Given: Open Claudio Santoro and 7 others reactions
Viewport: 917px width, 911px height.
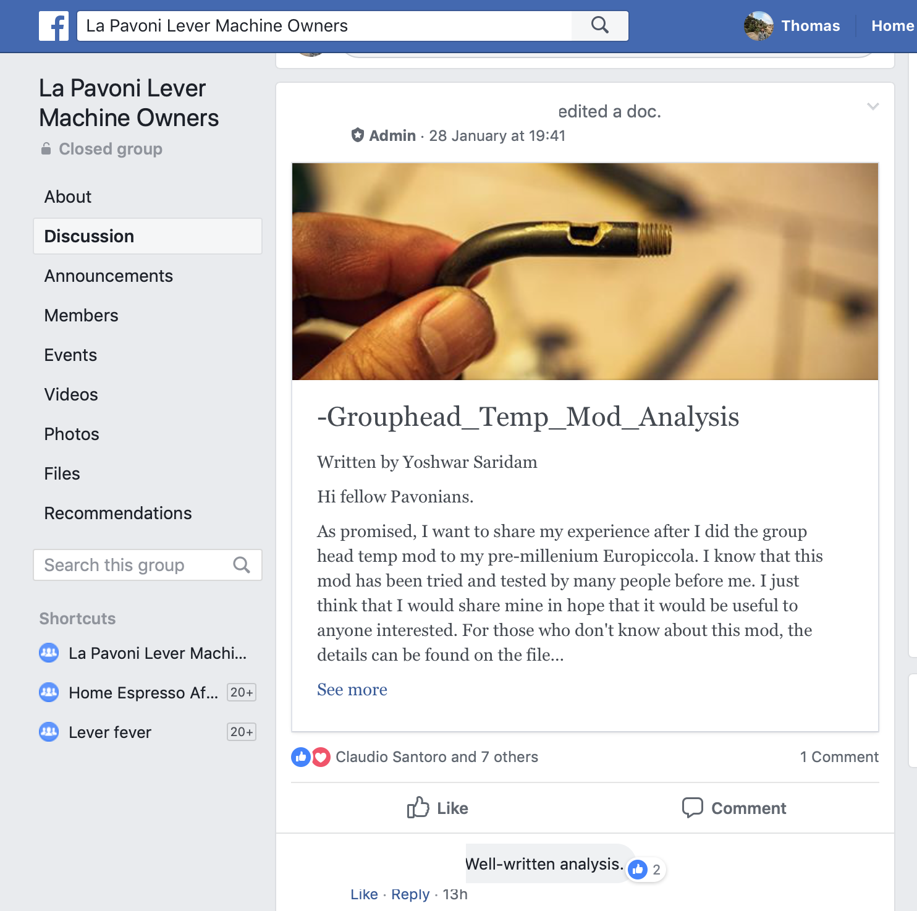Looking at the screenshot, I should (437, 756).
